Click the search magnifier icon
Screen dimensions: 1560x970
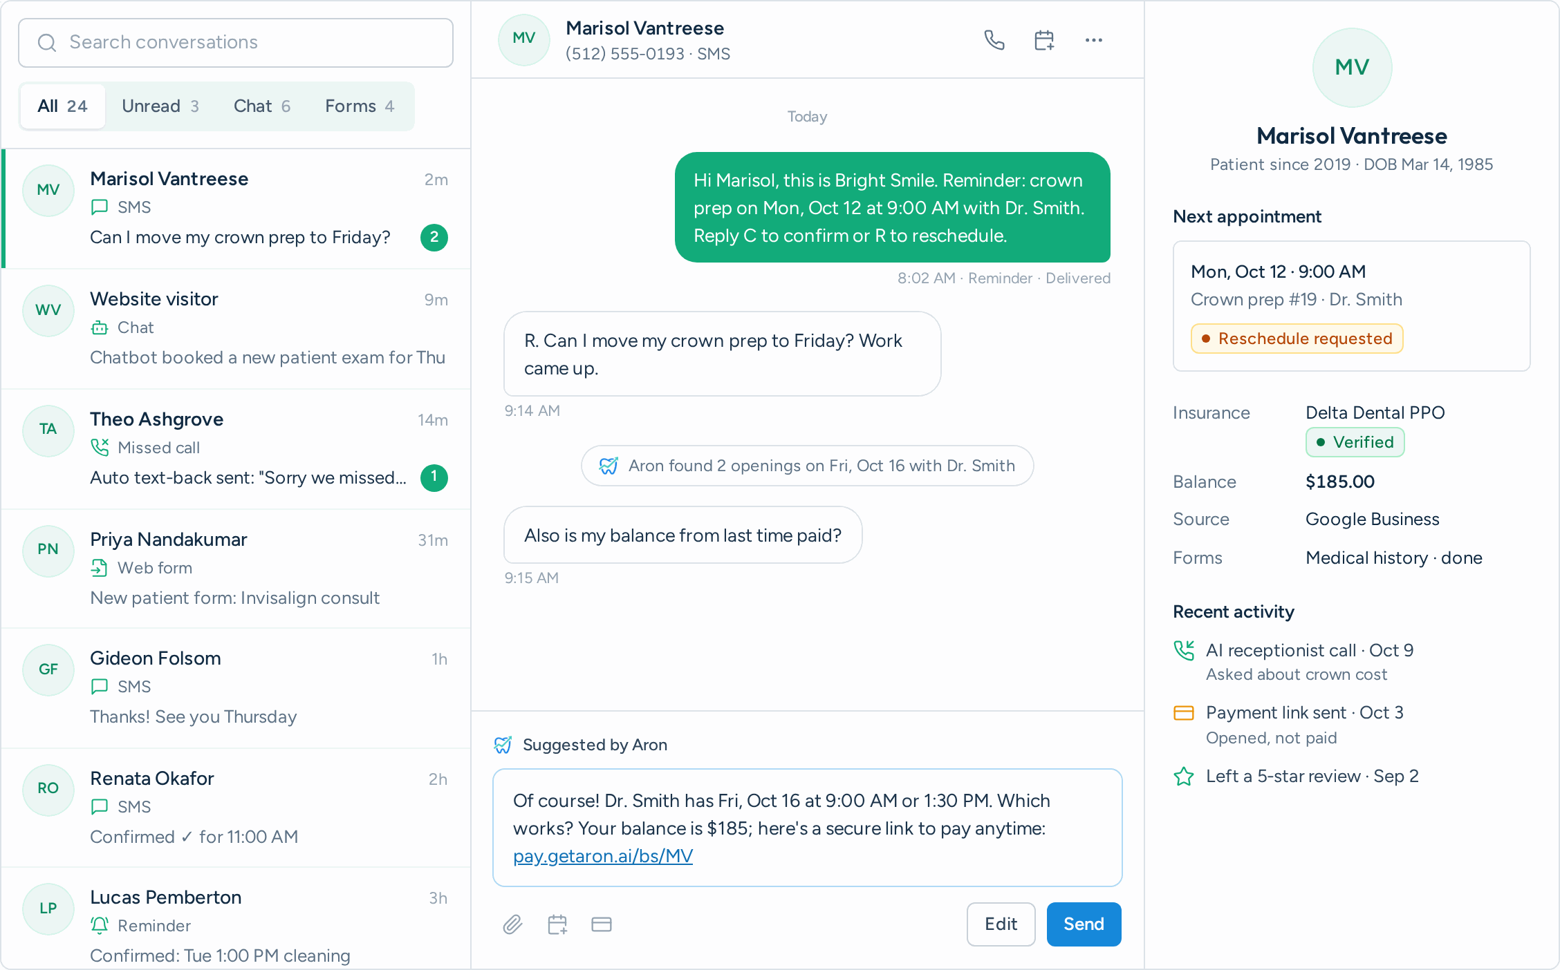point(46,43)
